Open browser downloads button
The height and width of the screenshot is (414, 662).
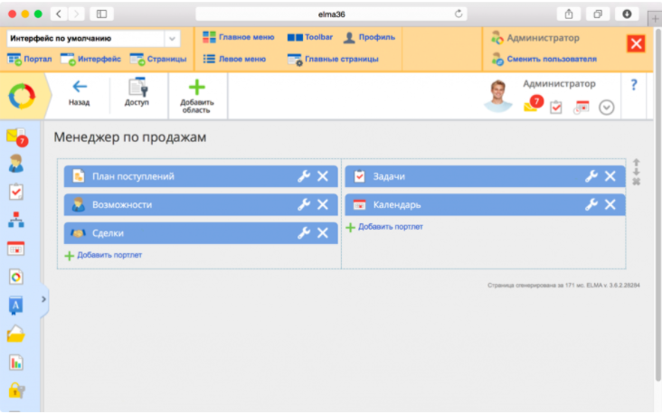click(x=627, y=14)
